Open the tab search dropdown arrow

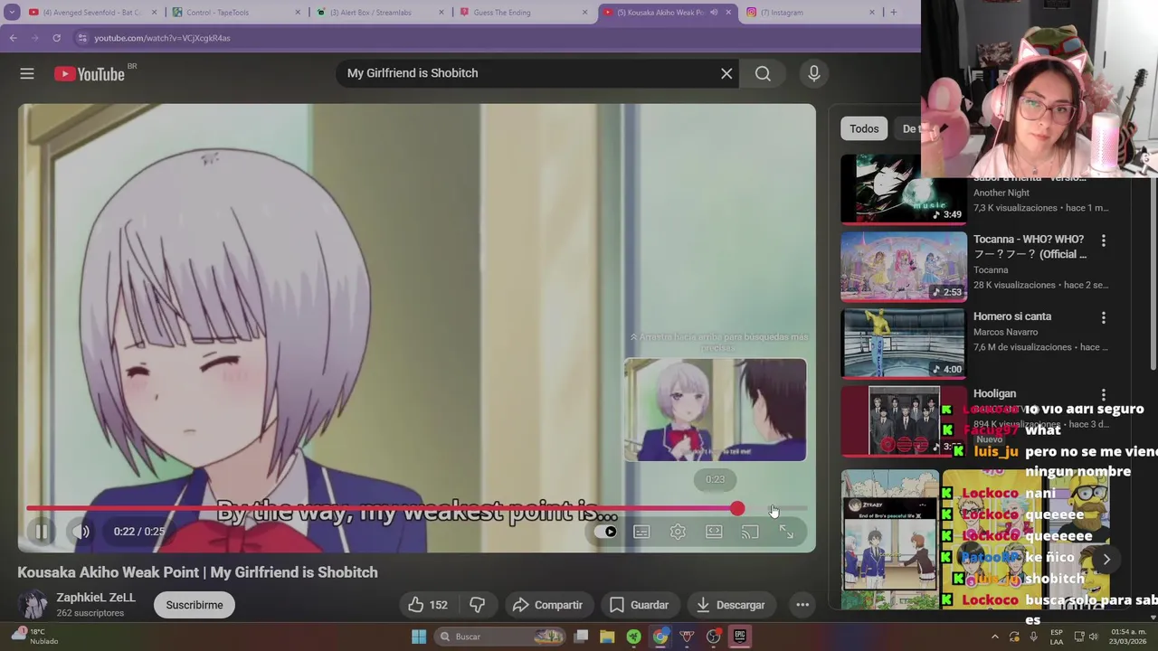pos(12,13)
